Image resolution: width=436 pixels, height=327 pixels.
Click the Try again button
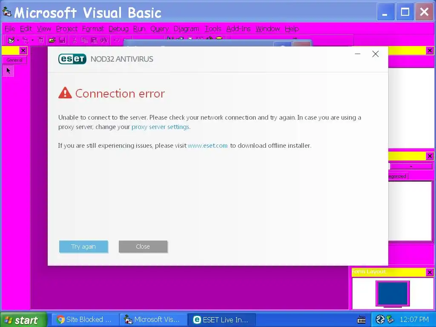coord(83,247)
